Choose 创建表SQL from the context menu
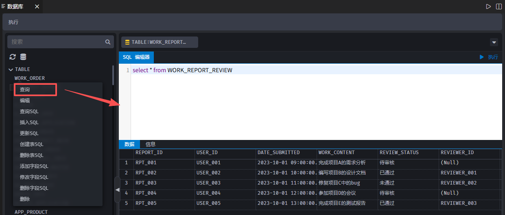This screenshot has width=505, height=215. tap(31, 144)
